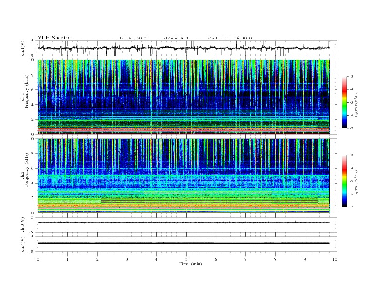Click the ch.2 "Frequency (kHz)" axis label
Image resolution: width=377 pixels, height=291 pixels.
click(x=26, y=170)
